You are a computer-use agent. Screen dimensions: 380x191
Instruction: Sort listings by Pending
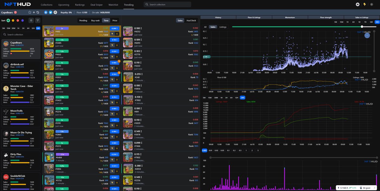(83, 20)
